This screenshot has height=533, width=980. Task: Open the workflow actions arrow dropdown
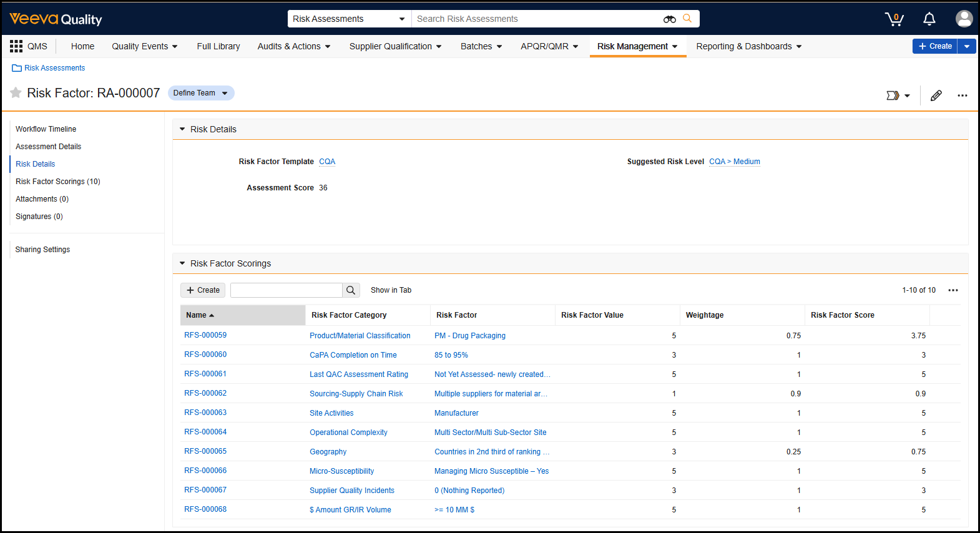898,95
